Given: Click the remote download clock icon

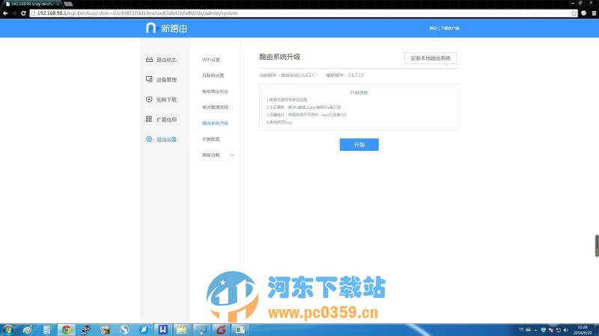Looking at the screenshot, I should (149, 99).
